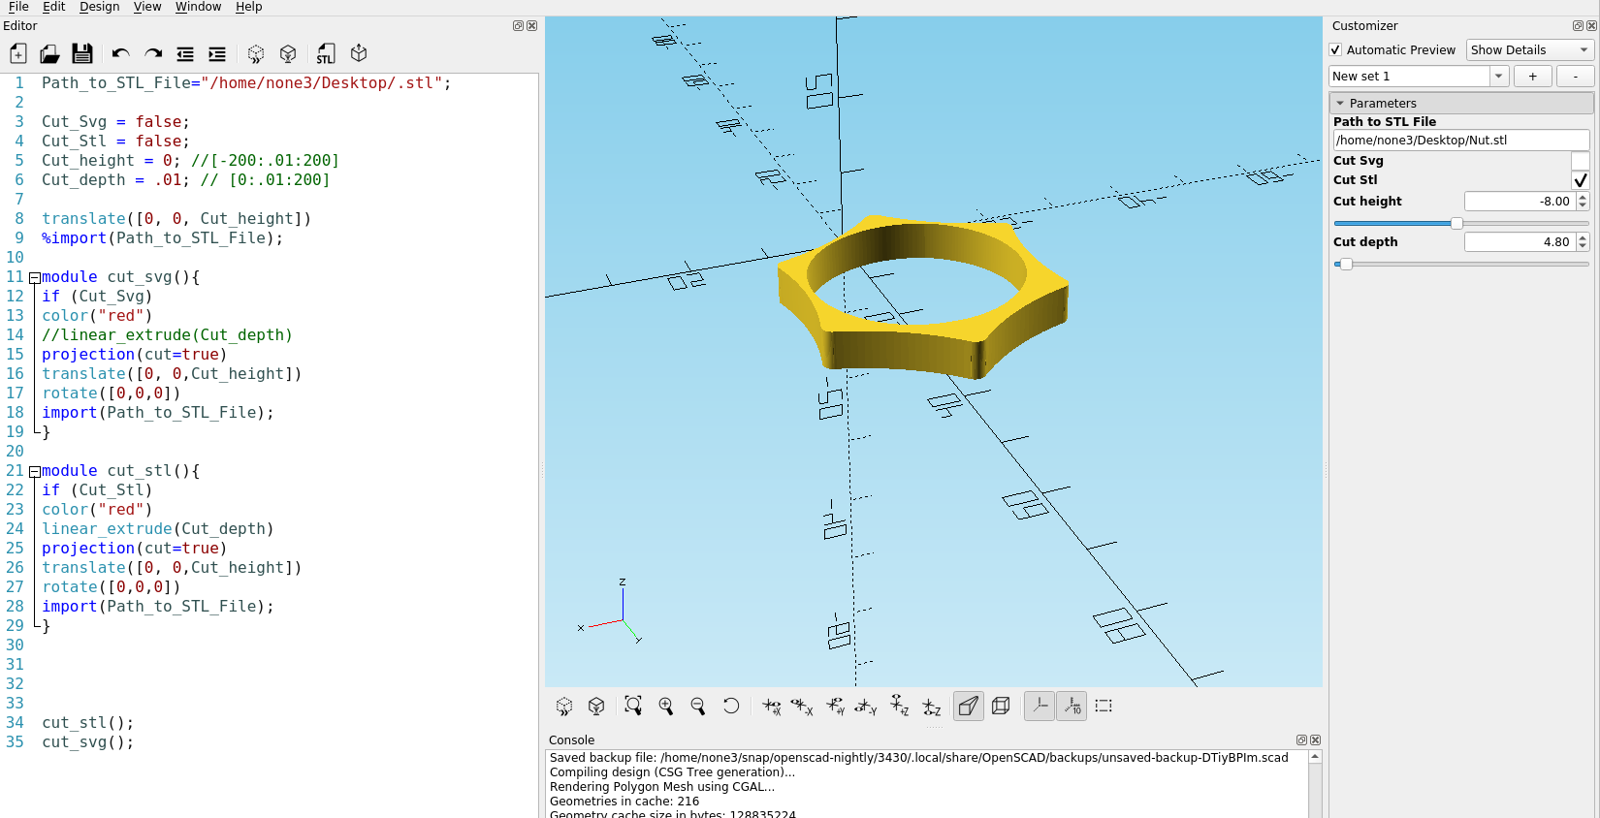
Task: Open the Edit menu
Action: pos(53,7)
